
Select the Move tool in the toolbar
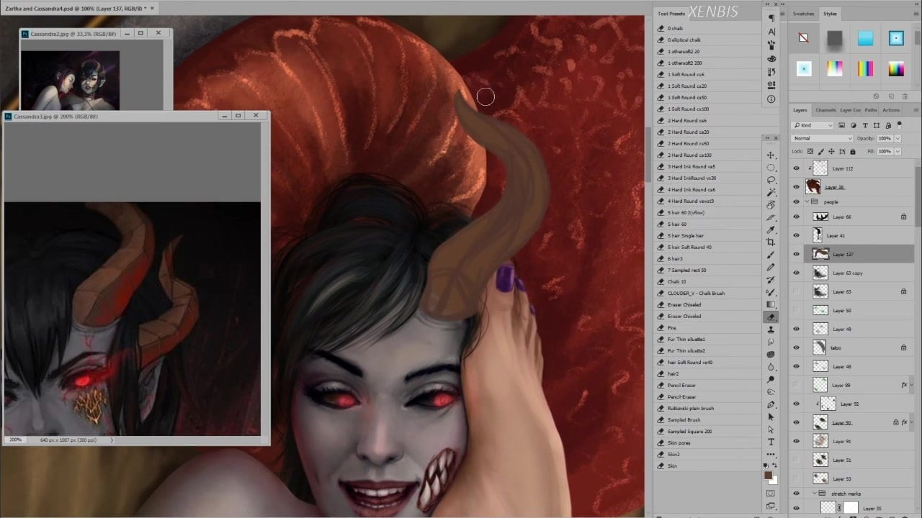point(771,155)
